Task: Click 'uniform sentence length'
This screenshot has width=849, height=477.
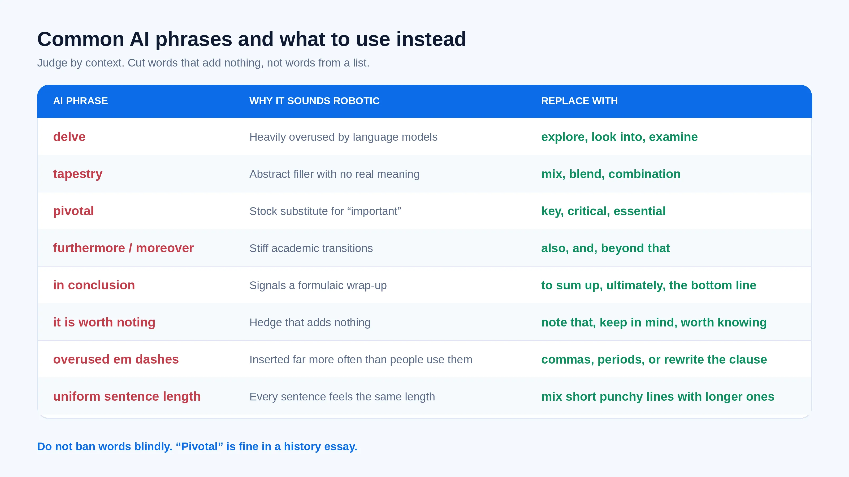Action: [127, 397]
